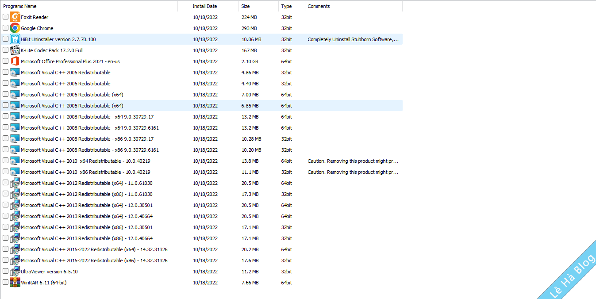Select K-Lite Codec Pack 17.2.0 Full
Viewport: 596px width, 299px height.
tap(52, 50)
